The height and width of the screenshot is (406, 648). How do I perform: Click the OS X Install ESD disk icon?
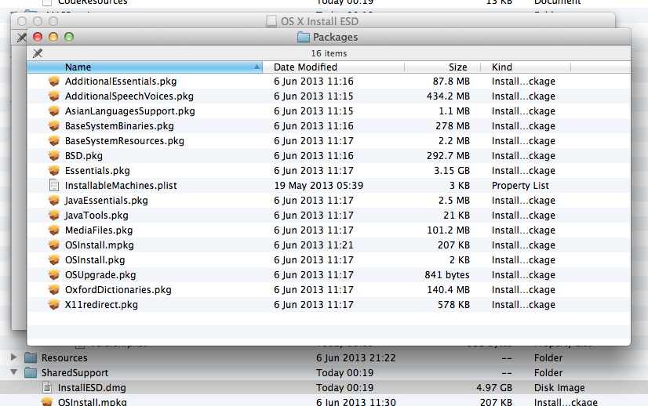pyautogui.click(x=271, y=21)
